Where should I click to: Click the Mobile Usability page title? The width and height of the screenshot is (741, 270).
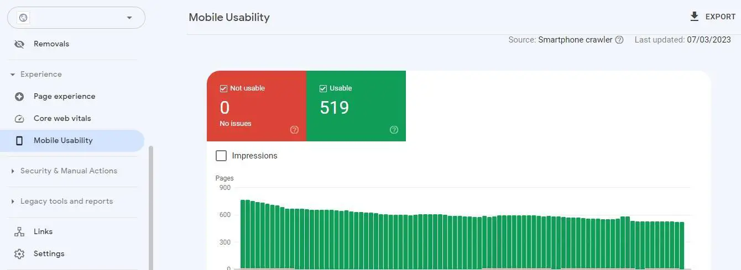point(229,17)
